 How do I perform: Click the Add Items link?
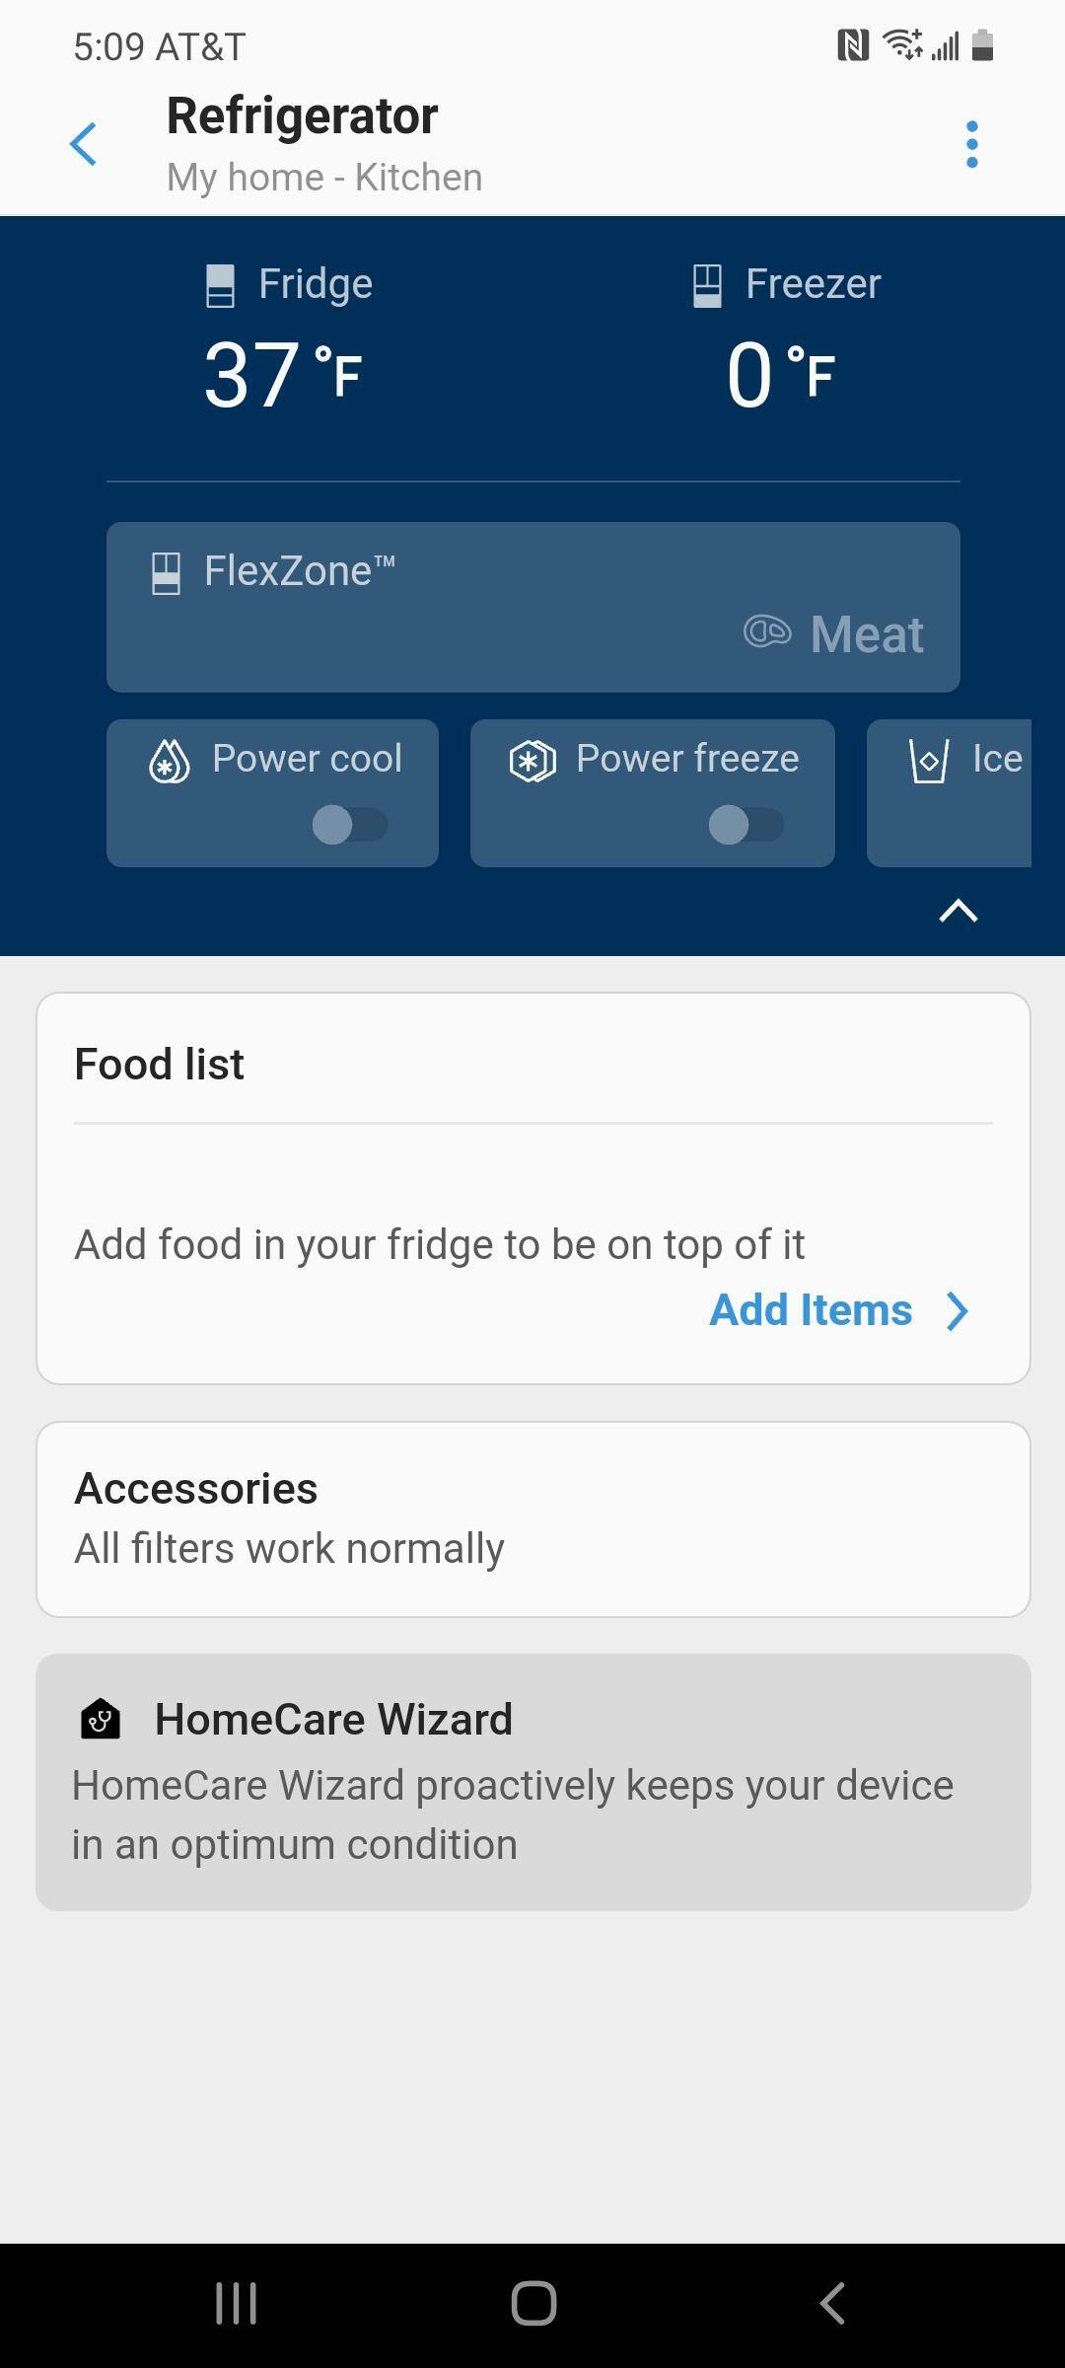pos(811,1311)
